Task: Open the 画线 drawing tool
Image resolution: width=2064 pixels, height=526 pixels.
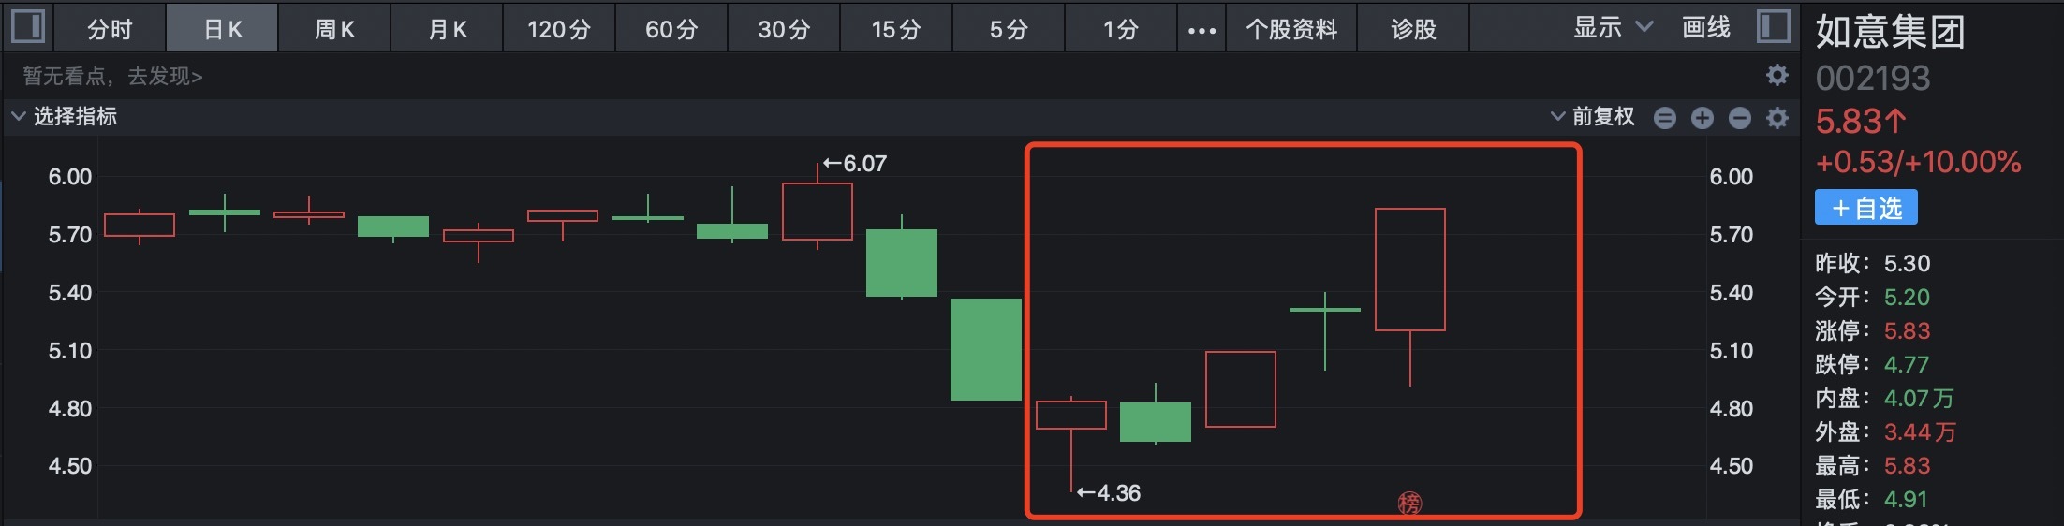Action: [1705, 28]
